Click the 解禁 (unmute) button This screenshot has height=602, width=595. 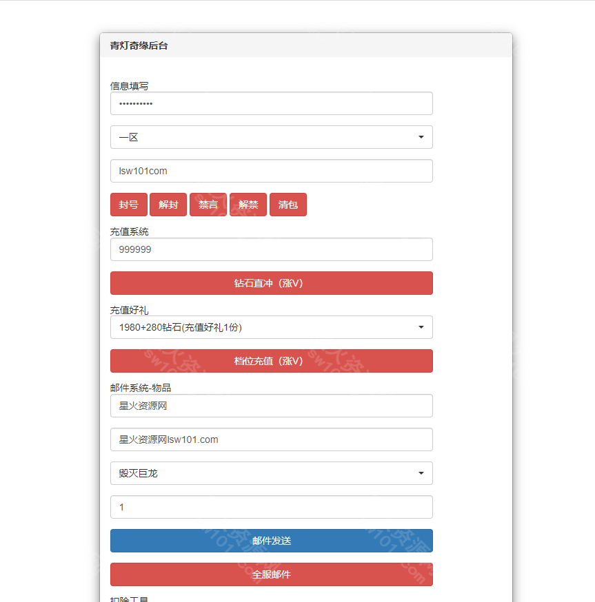(x=248, y=204)
